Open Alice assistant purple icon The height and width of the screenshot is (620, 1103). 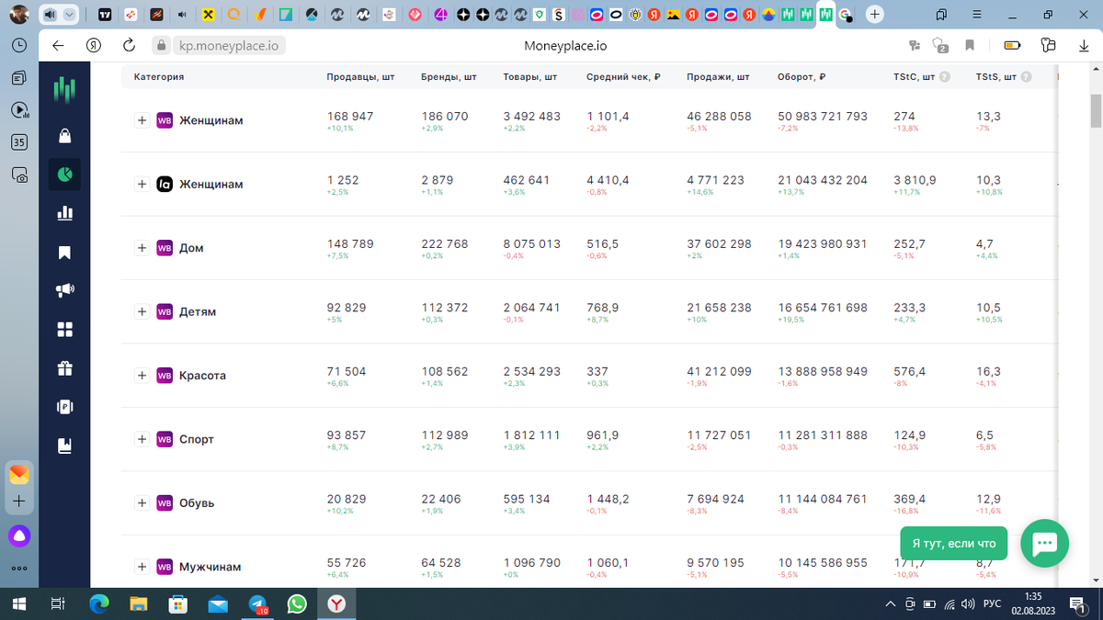pyautogui.click(x=19, y=535)
